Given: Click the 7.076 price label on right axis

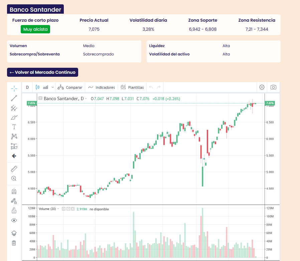Looking at the screenshot, I should coord(270,103).
